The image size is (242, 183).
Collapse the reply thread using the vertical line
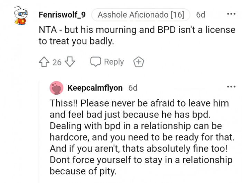coord(39,131)
